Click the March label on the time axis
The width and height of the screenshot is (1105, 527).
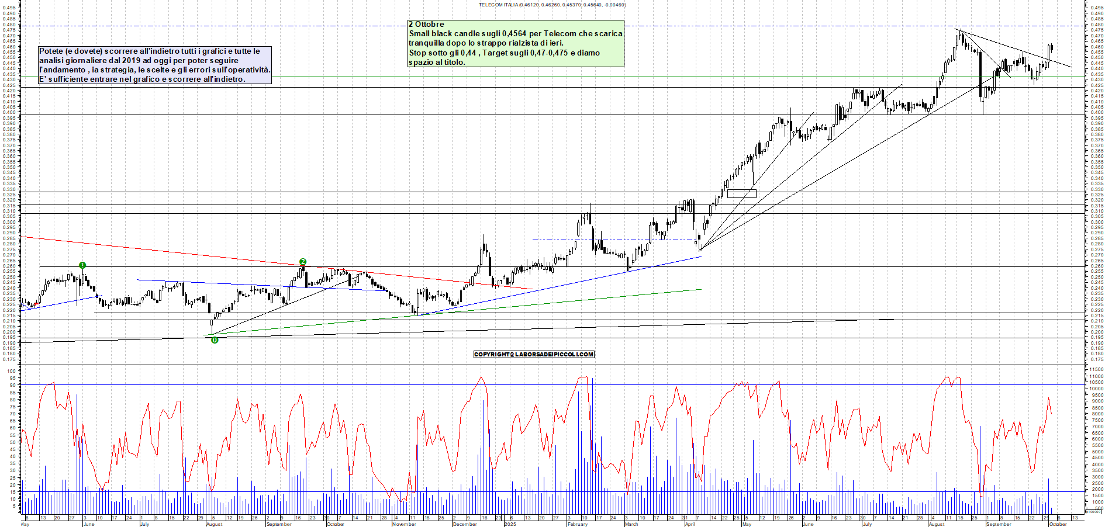point(631,524)
